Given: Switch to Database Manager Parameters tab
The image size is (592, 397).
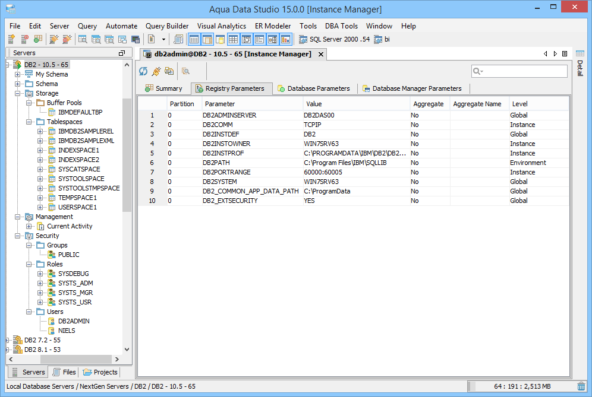Looking at the screenshot, I should tap(412, 88).
